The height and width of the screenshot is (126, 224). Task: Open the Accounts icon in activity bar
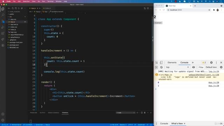pos(3,114)
